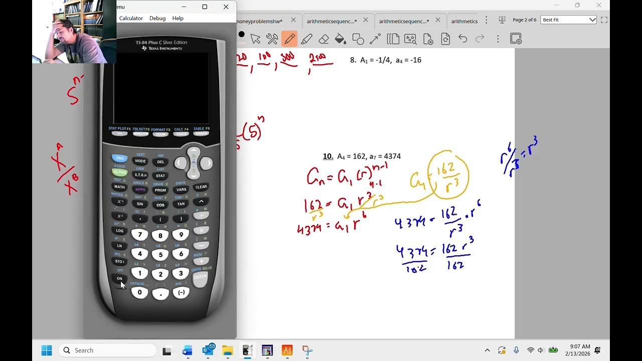
Task: Click the calculator STAT key
Action: [x=160, y=176]
